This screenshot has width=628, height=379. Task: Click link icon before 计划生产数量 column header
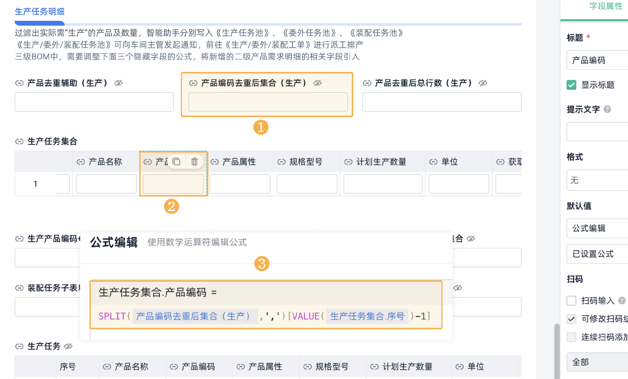pos(348,162)
